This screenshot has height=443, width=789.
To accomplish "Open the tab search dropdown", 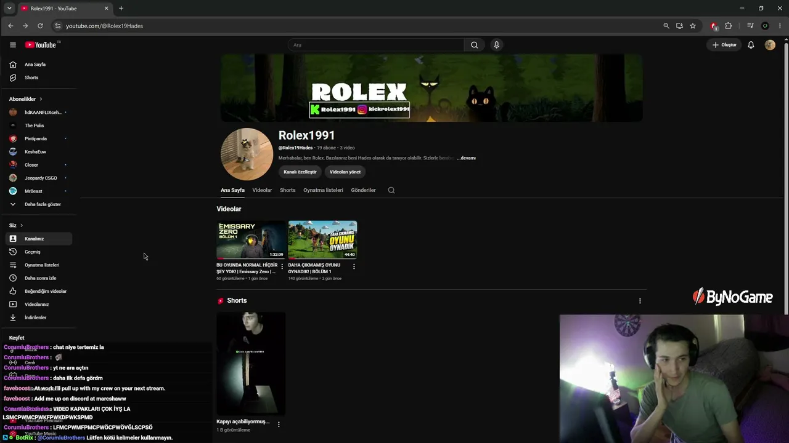I will coord(9,9).
